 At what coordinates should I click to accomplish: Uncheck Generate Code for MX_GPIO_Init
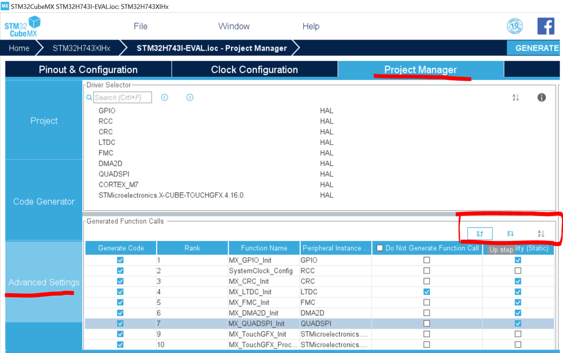(120, 260)
